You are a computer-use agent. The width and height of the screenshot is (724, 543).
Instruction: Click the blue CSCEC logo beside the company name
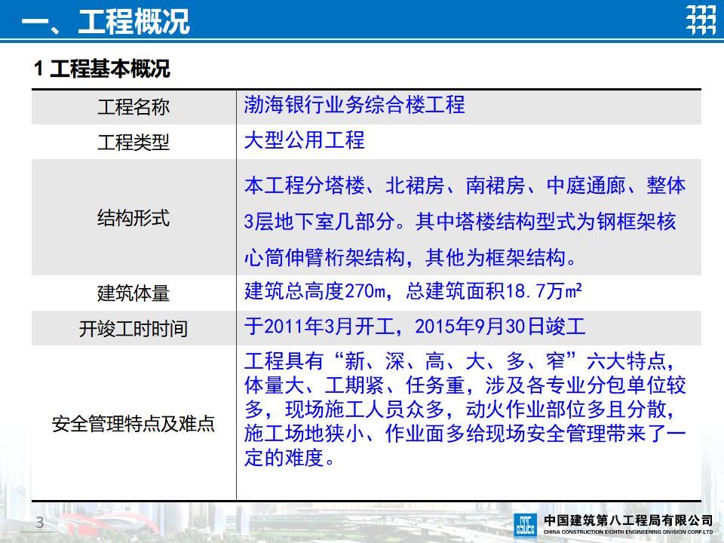coord(526,525)
